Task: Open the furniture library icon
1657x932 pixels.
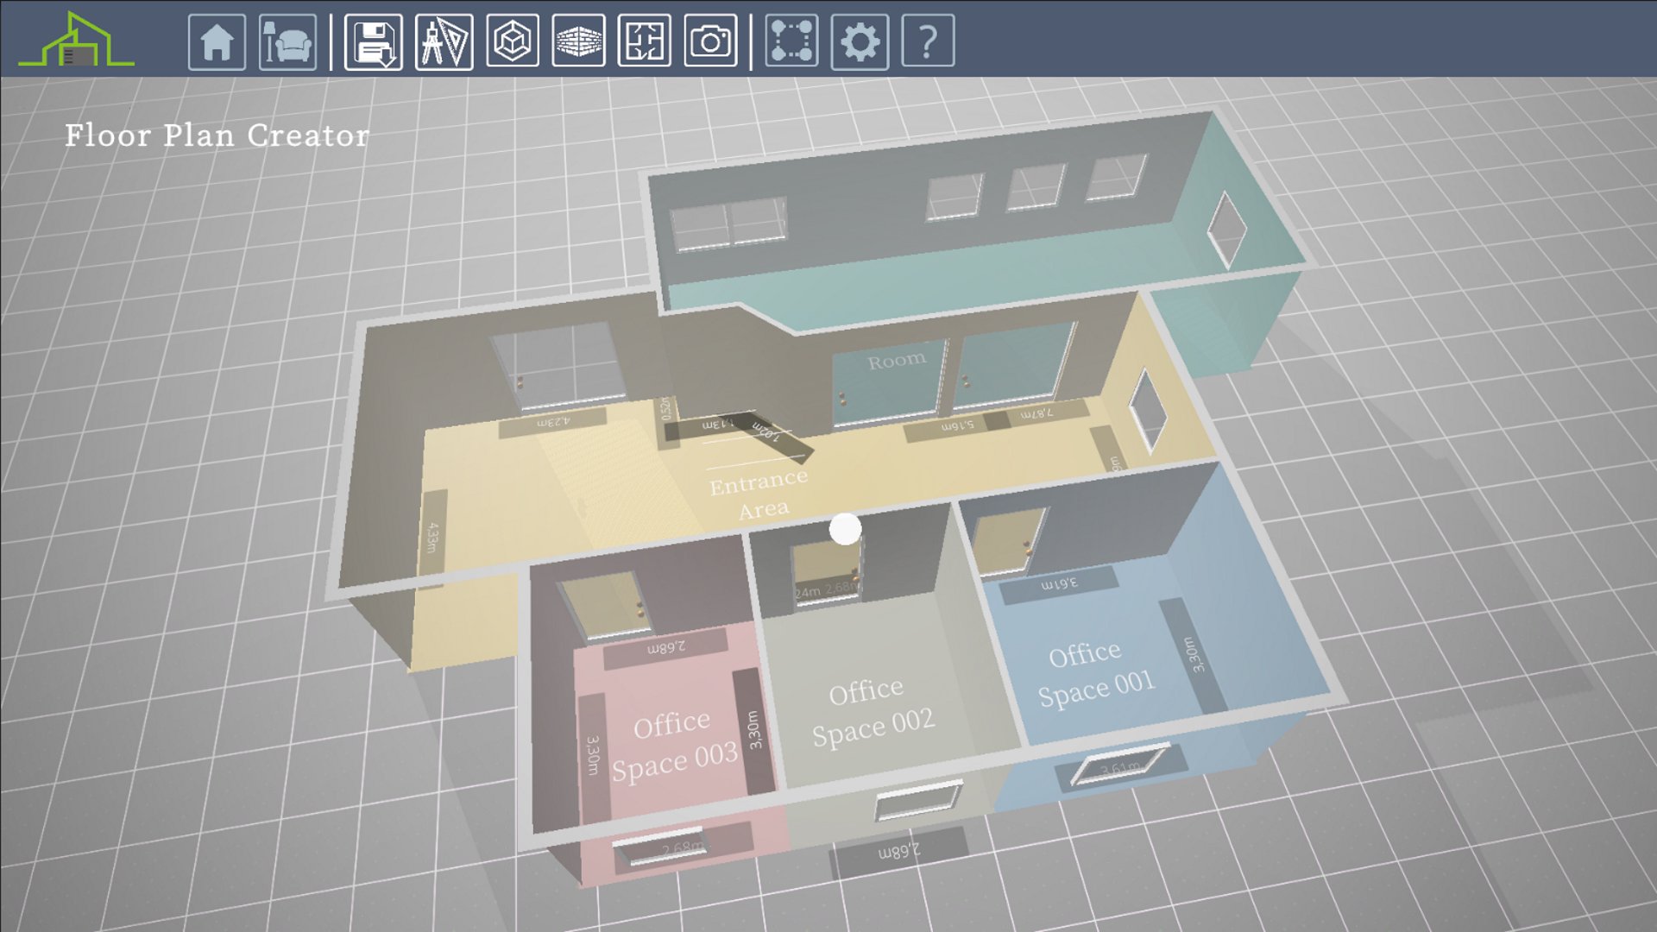Action: (287, 41)
